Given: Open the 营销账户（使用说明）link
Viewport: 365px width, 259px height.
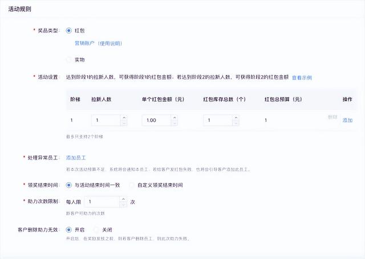Looking at the screenshot, I should [99, 43].
